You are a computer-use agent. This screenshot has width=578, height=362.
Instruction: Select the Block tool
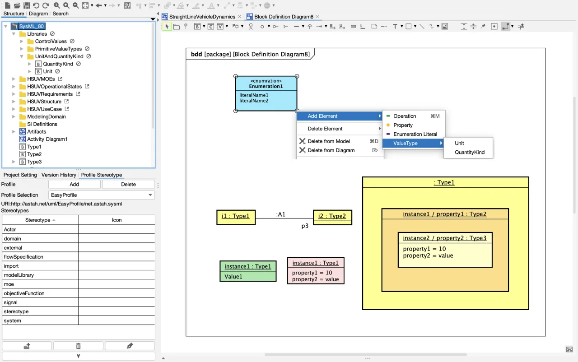[197, 27]
